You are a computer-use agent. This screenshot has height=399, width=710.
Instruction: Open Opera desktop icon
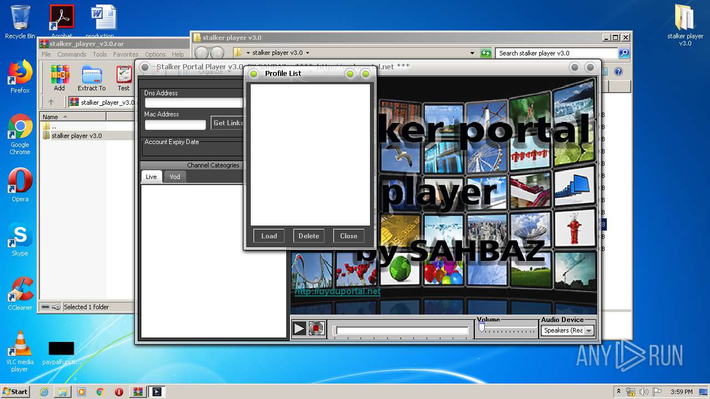(20, 185)
